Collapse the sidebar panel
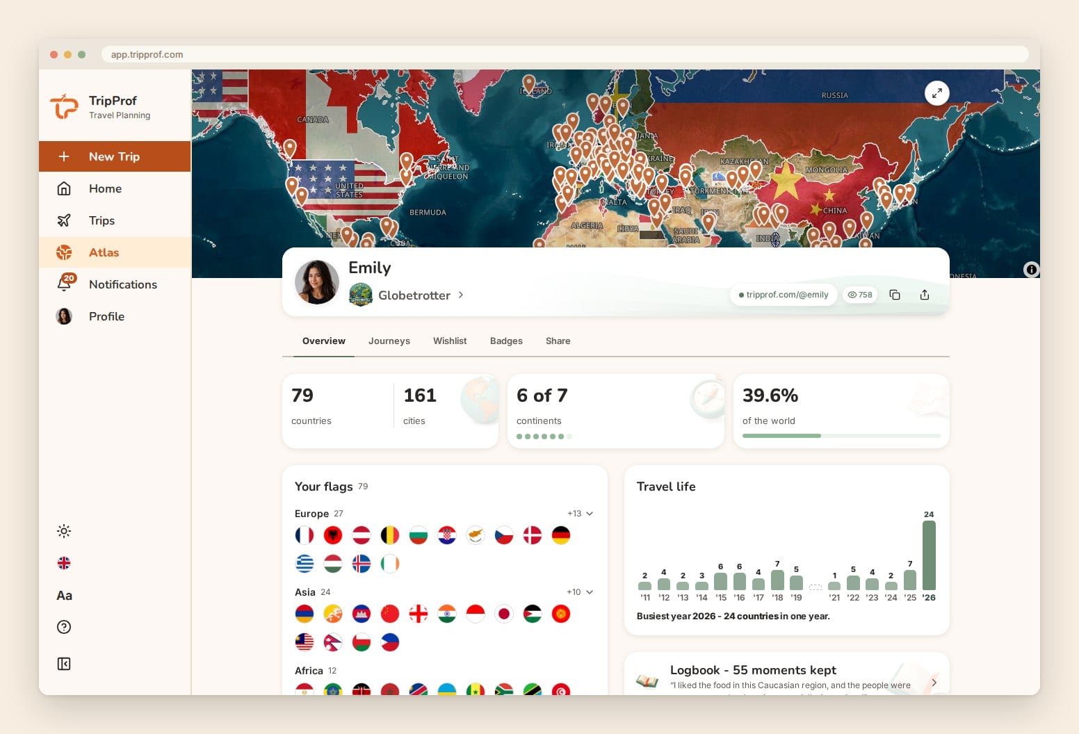The width and height of the screenshot is (1079, 734). point(64,664)
